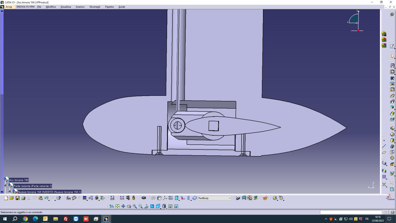Toggle the Hide/Show icon in view toolbar

pos(170,206)
